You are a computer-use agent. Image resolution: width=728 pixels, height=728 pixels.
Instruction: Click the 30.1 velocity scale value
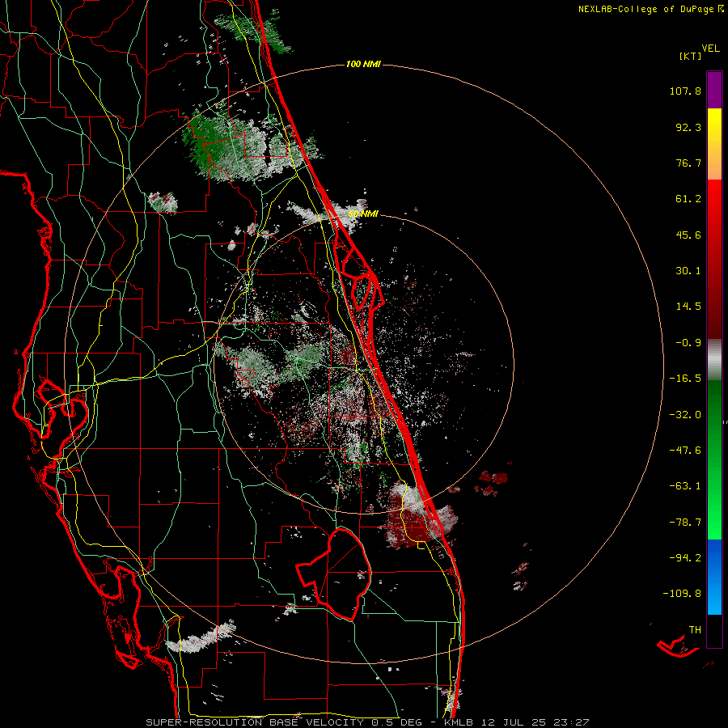(688, 271)
